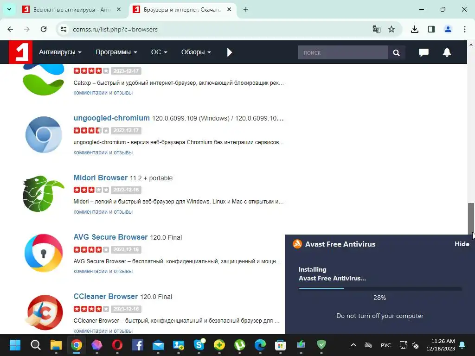Click the comss.ru red logo icon
The height and width of the screenshot is (356, 475).
(x=20, y=52)
